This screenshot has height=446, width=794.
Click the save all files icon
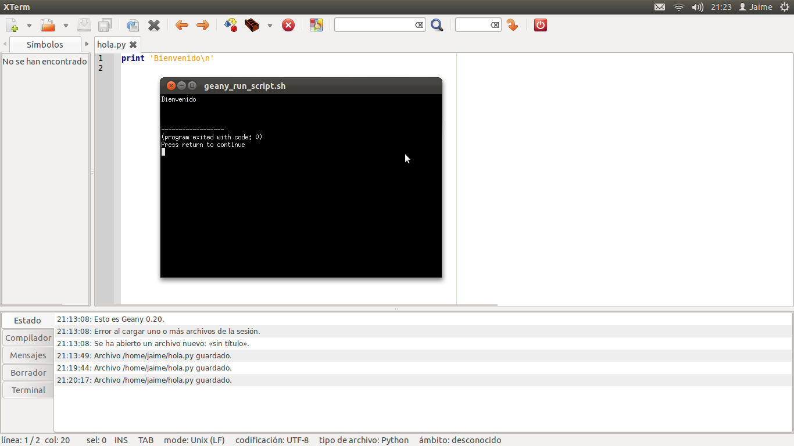pos(105,25)
